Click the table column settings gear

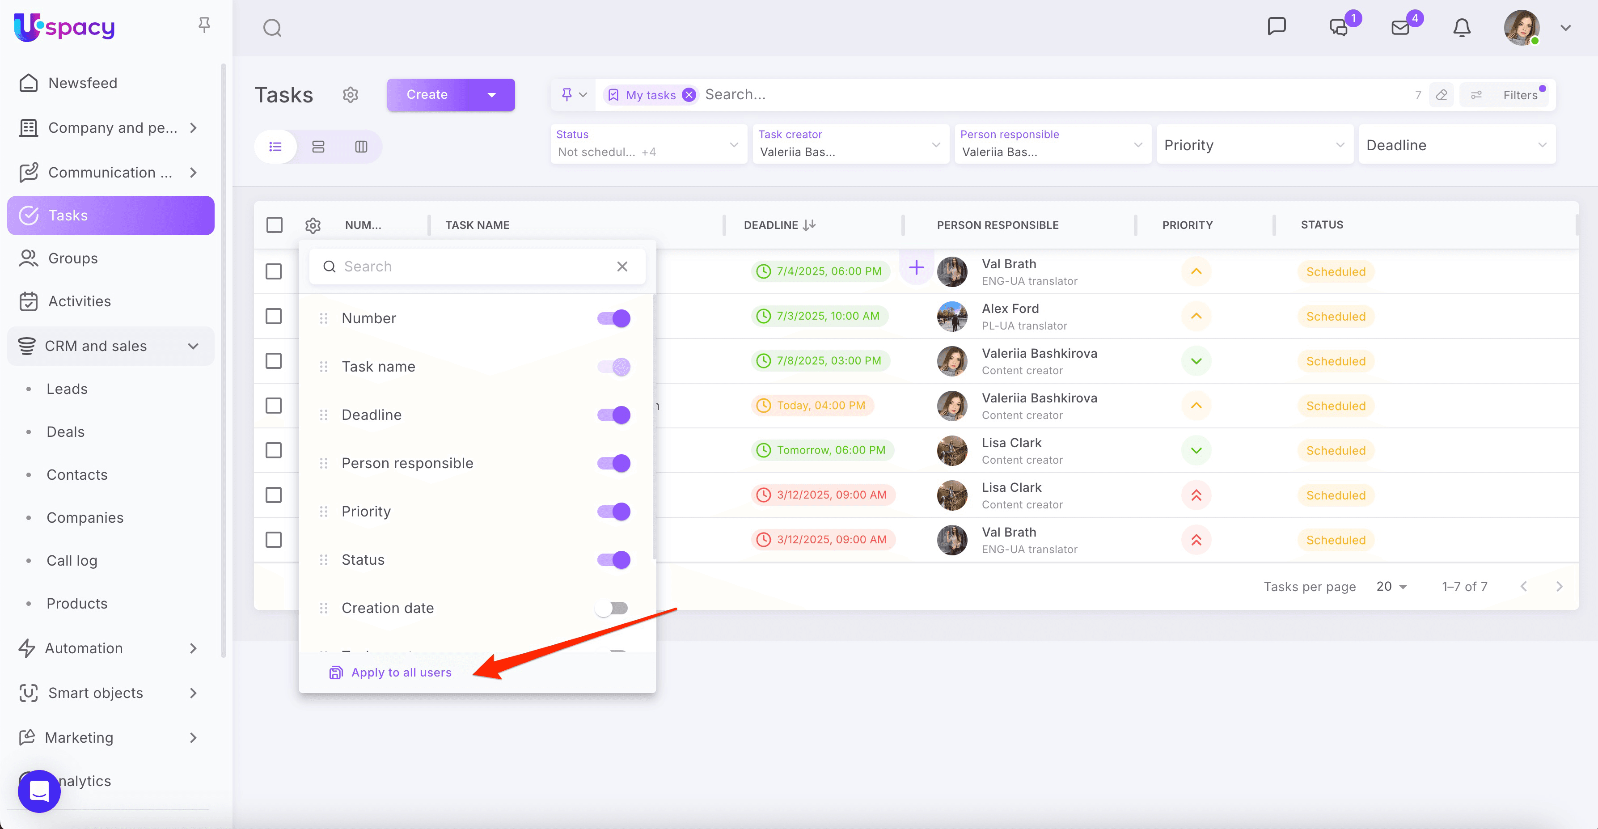click(313, 225)
